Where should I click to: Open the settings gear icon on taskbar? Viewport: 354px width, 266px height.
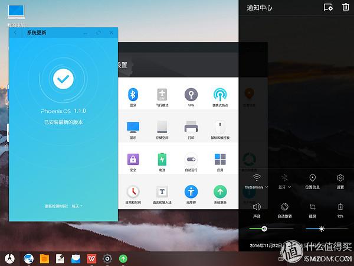(x=107, y=259)
